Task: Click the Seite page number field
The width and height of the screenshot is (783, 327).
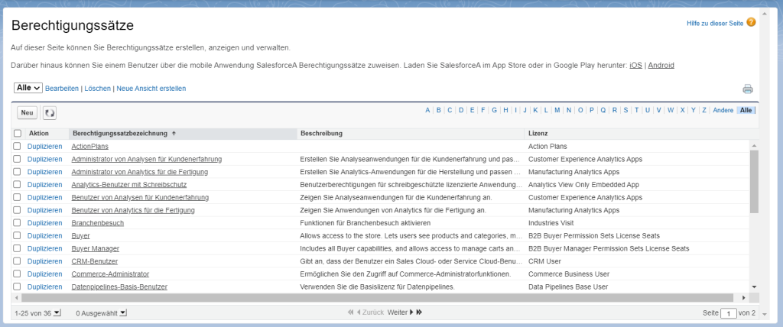Action: point(730,313)
